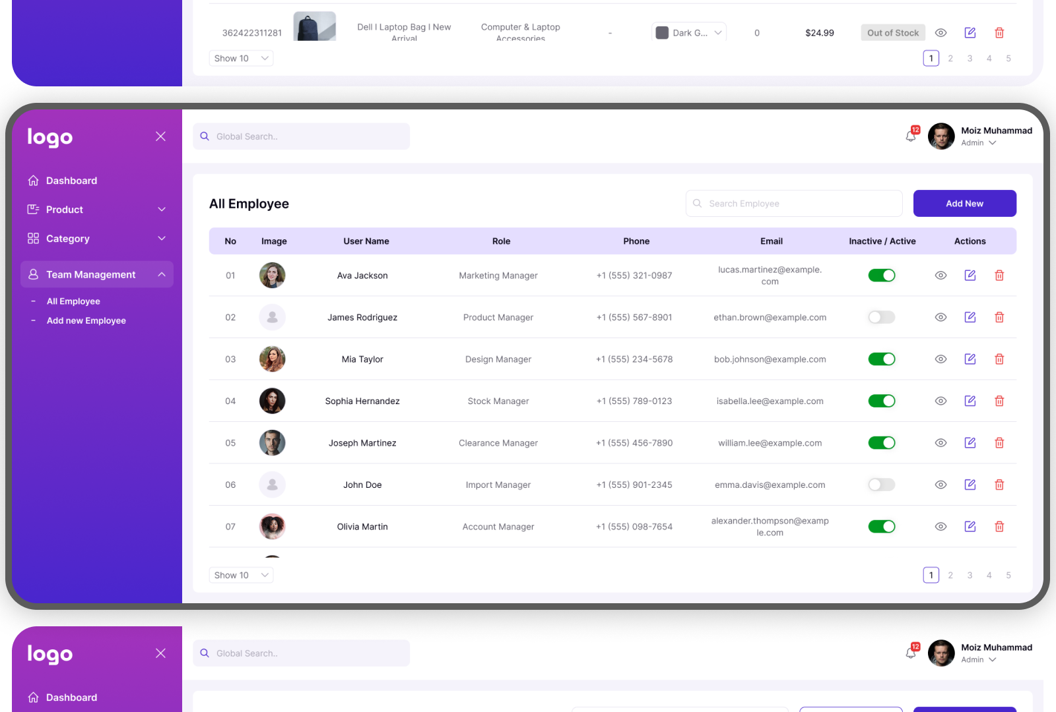The width and height of the screenshot is (1056, 712).
Task: Open the edit icon for Olivia Martin
Action: [970, 526]
